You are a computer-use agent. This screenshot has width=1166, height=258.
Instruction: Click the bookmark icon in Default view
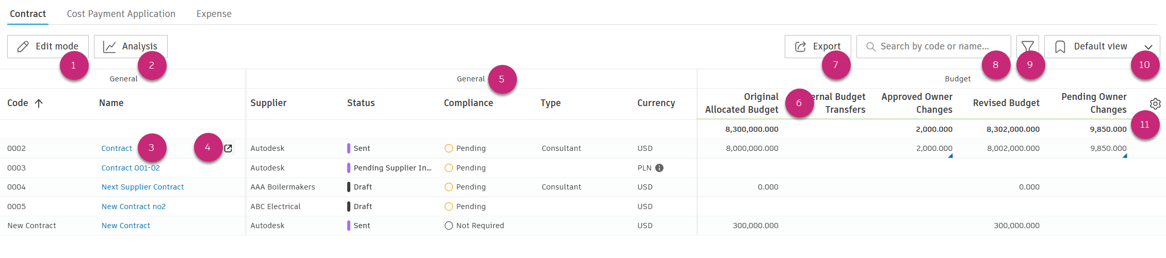[x=1060, y=47]
